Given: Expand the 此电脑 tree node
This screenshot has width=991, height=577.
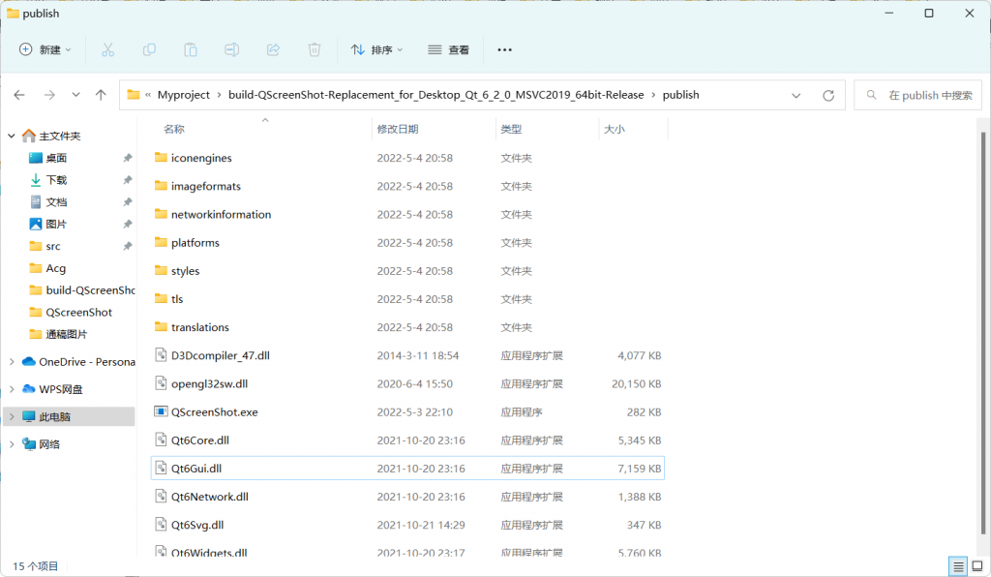Looking at the screenshot, I should pos(12,417).
